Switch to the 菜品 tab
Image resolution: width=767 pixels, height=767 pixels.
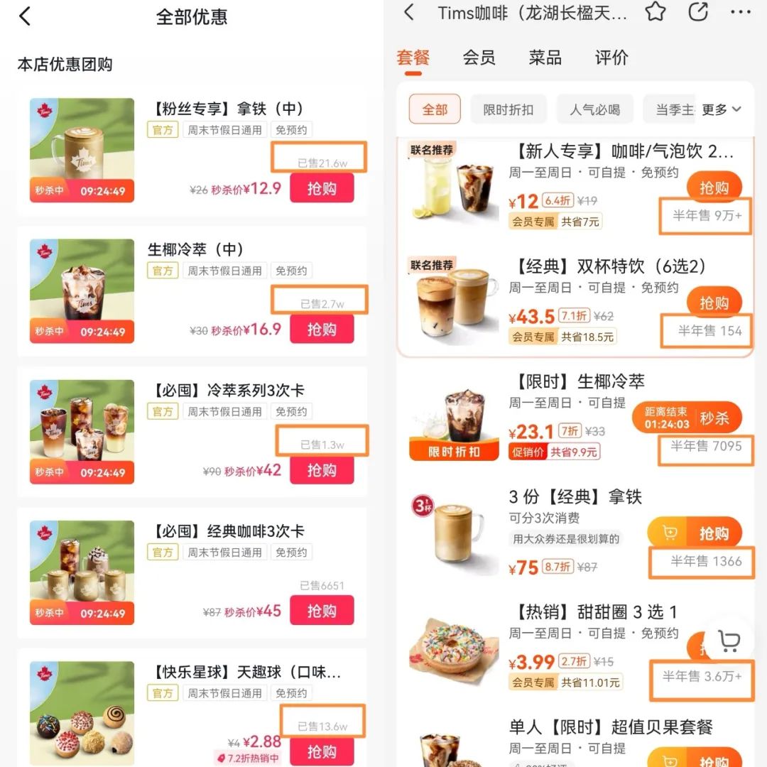point(545,58)
